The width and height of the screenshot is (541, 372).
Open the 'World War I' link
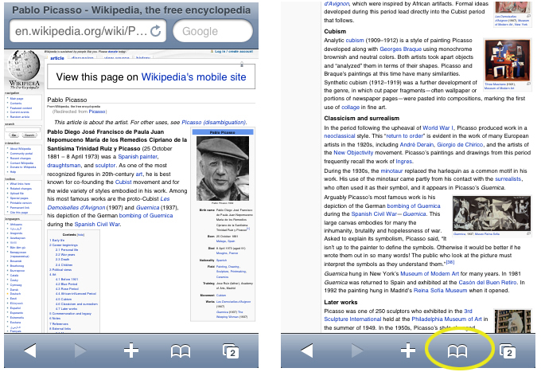point(438,127)
